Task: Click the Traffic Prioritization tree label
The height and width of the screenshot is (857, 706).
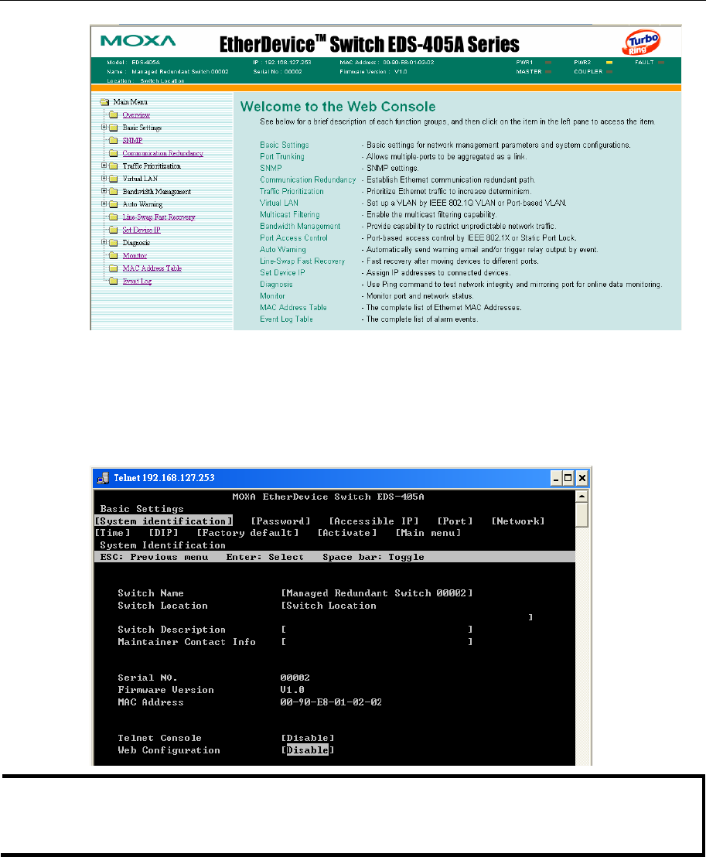Action: click(x=152, y=166)
